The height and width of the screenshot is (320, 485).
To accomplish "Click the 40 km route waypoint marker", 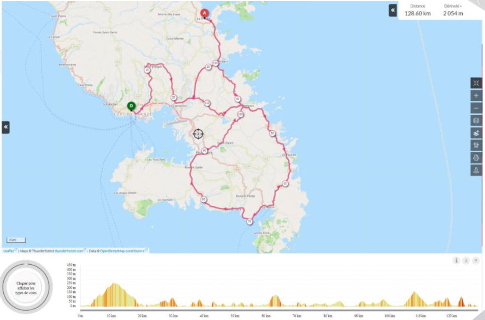I will coord(237,99).
